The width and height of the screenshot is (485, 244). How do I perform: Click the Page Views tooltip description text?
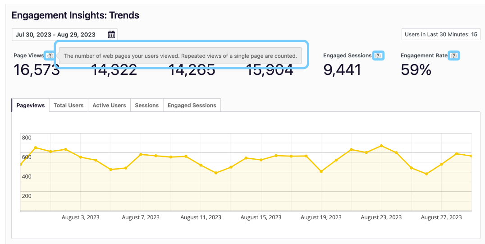(x=180, y=56)
